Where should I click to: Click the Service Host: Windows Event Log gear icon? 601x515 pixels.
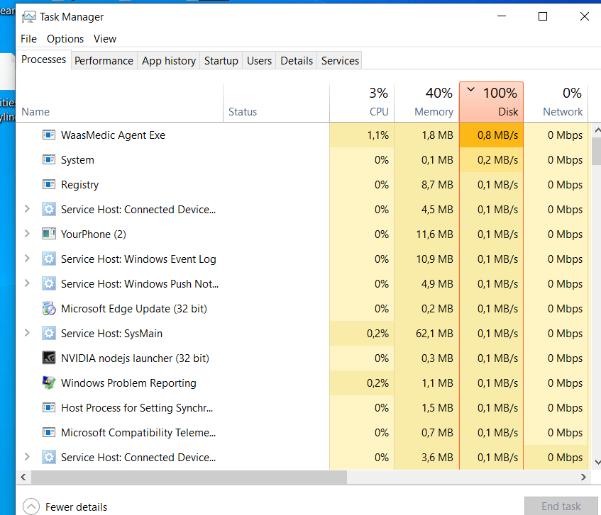coord(49,259)
